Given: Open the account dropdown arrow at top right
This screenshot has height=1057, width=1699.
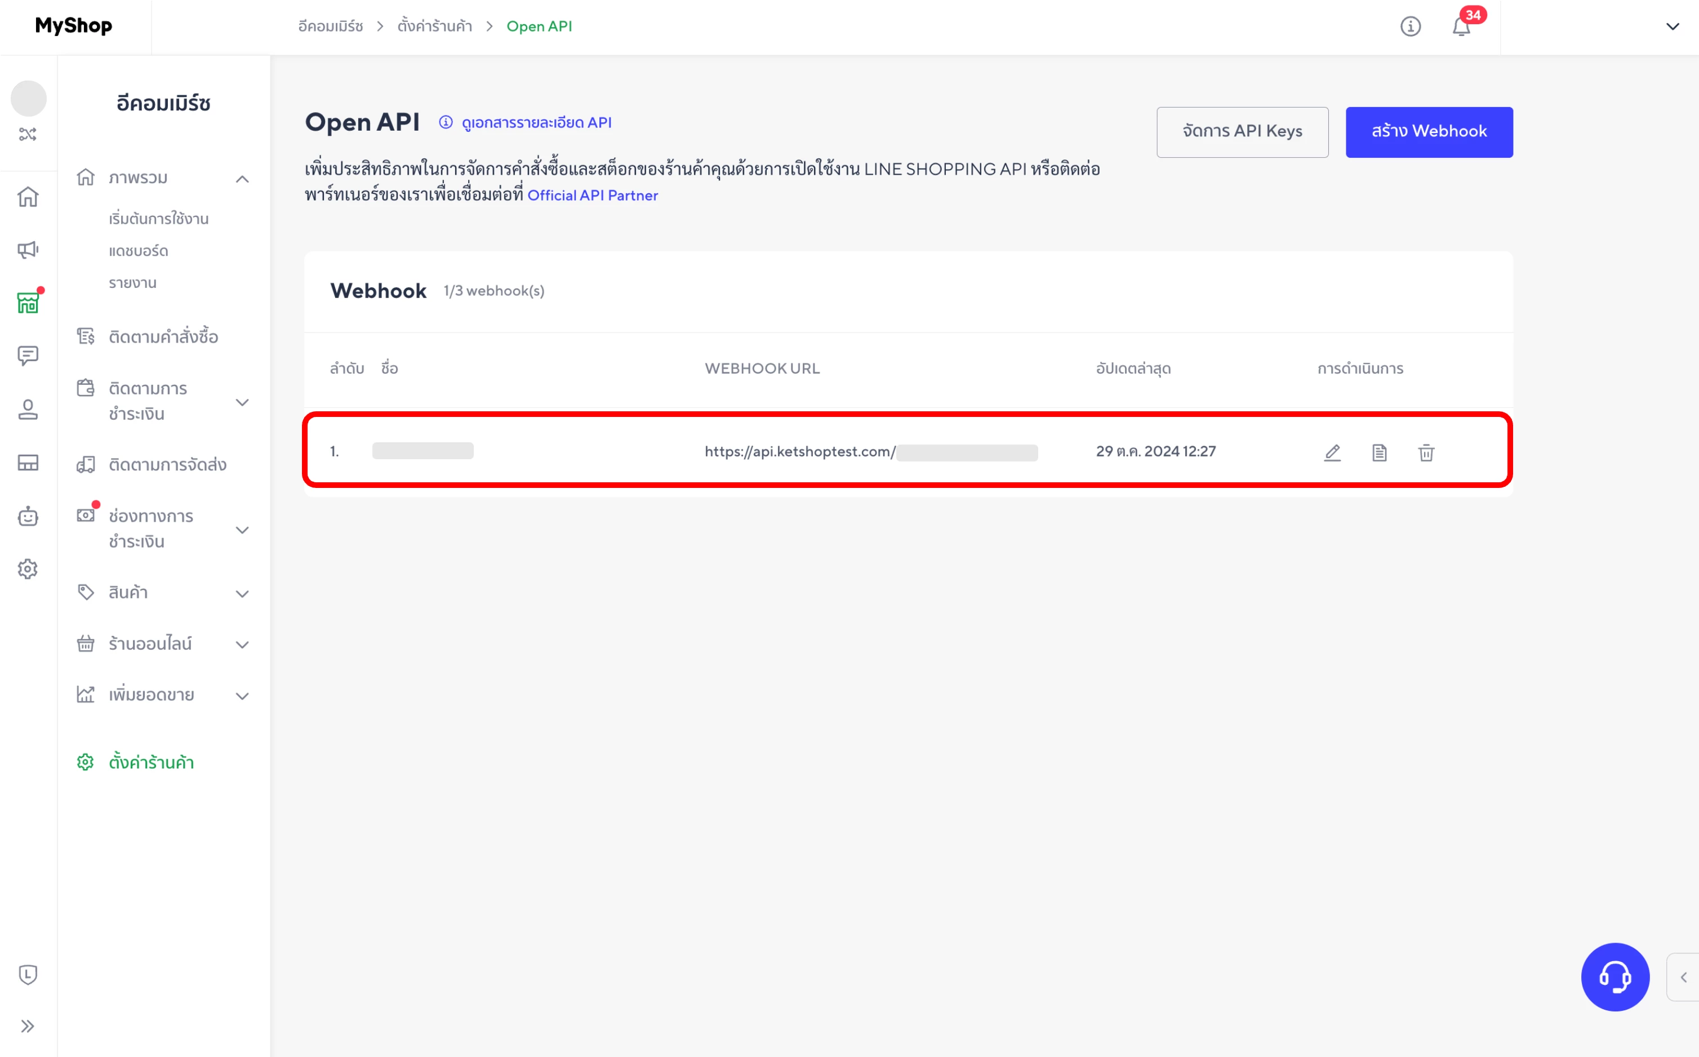Looking at the screenshot, I should (1672, 26).
